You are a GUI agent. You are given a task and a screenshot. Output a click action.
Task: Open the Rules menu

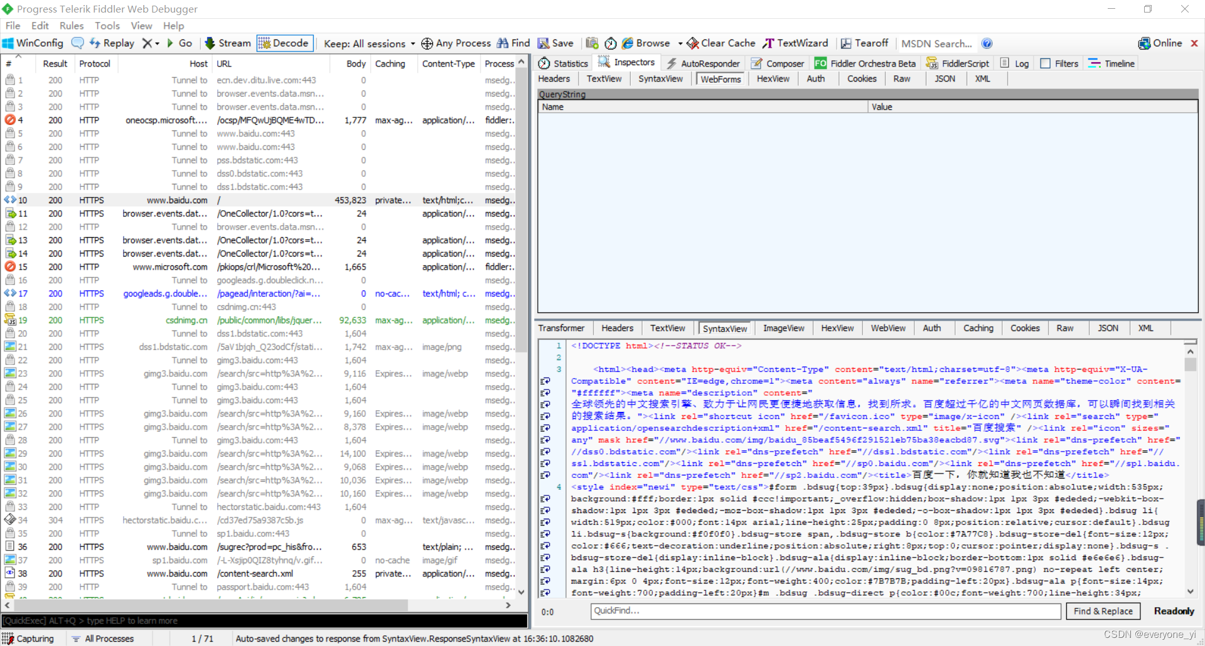tap(72, 26)
